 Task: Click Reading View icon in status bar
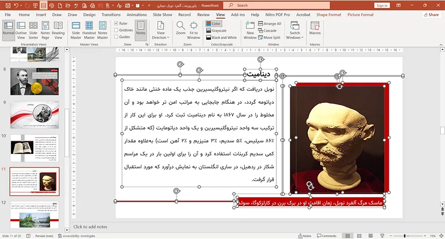[371, 236]
